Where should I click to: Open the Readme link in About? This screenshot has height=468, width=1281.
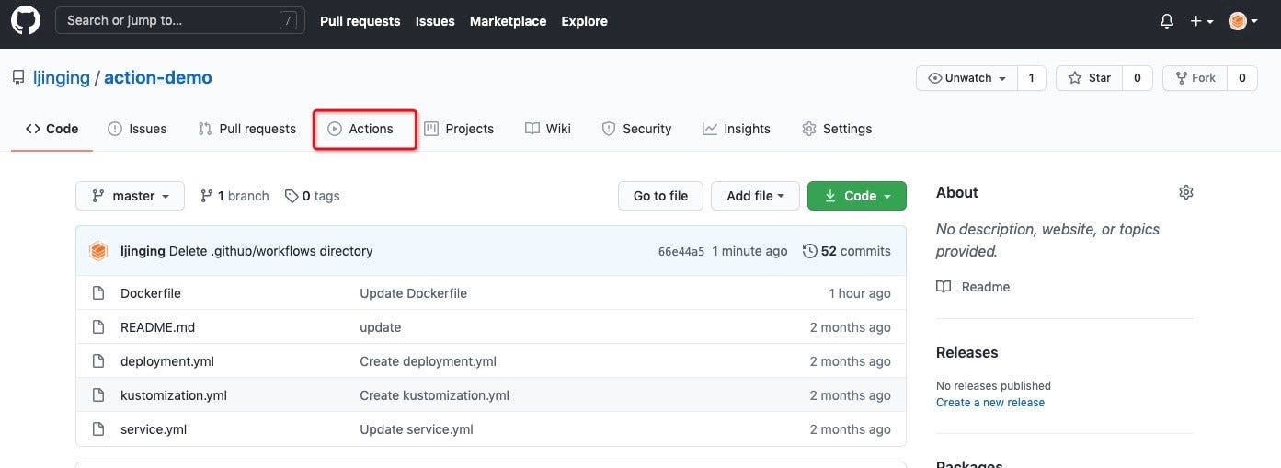973,287
